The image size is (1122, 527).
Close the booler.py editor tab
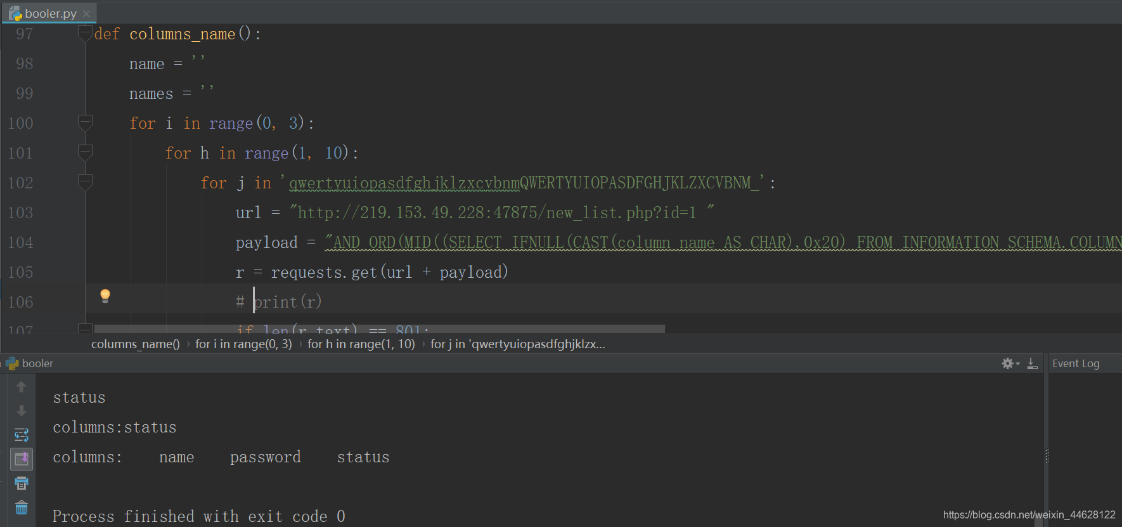86,13
